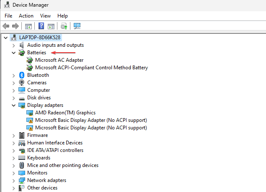
Task: Select AMD Radeon(TM) Graphics device
Action: [x=65, y=113]
